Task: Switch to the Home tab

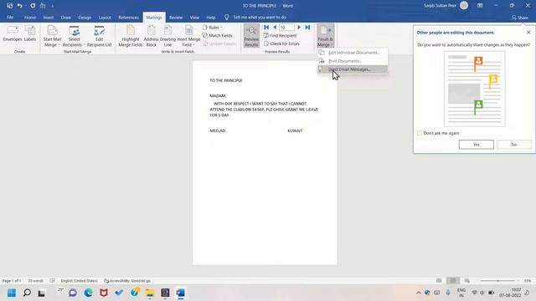Action: 30,18
